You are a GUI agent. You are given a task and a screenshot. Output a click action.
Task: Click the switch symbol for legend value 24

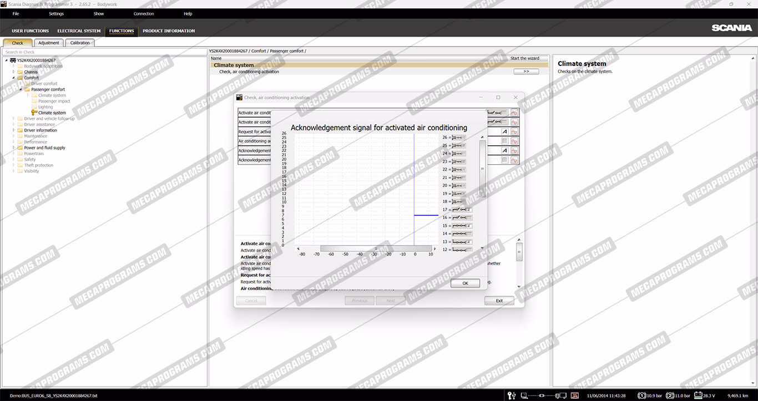tap(459, 153)
